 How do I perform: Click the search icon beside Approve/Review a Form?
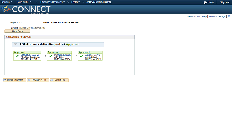click(110, 2)
